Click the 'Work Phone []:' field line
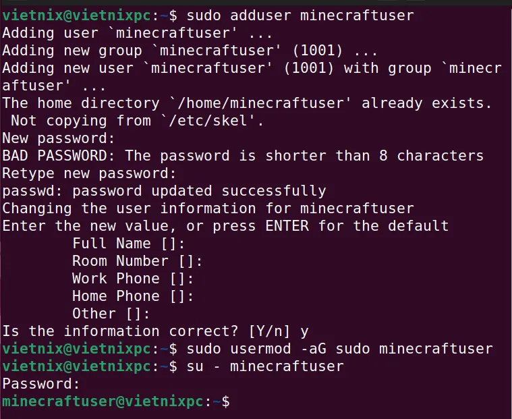The width and height of the screenshot is (512, 419). (x=133, y=279)
